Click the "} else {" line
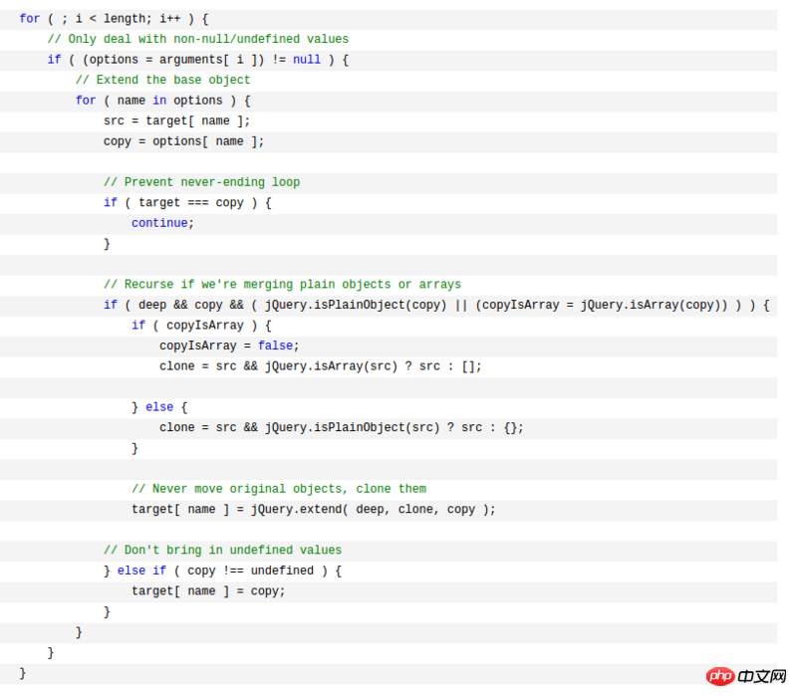 [159, 407]
